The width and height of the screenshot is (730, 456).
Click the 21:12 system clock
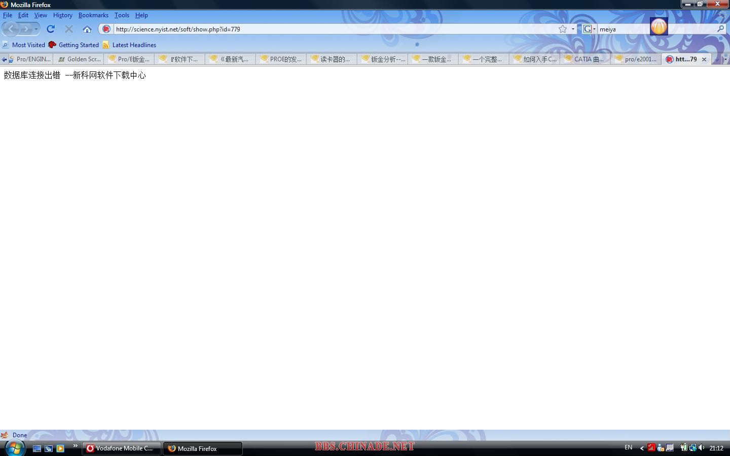click(716, 448)
